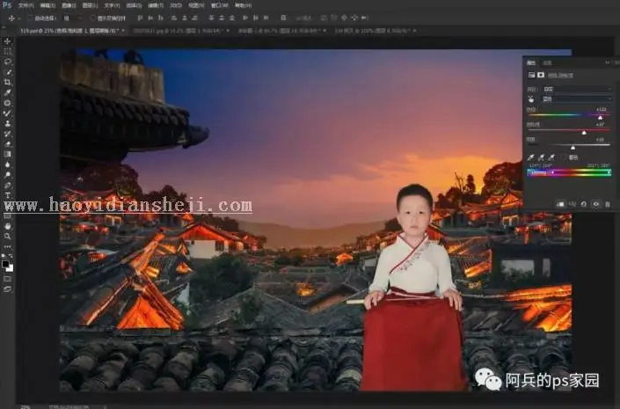Open the Filter menu
Screen dimensions: 620x409
tap(156, 5)
